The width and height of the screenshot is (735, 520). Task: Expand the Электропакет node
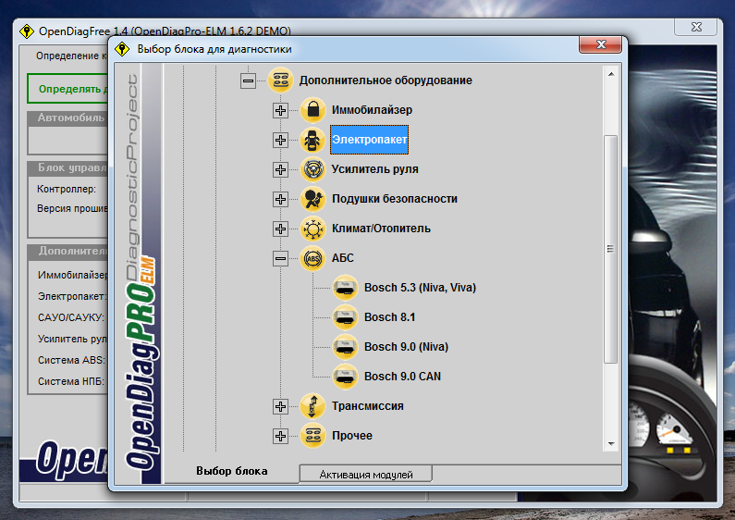click(x=280, y=141)
